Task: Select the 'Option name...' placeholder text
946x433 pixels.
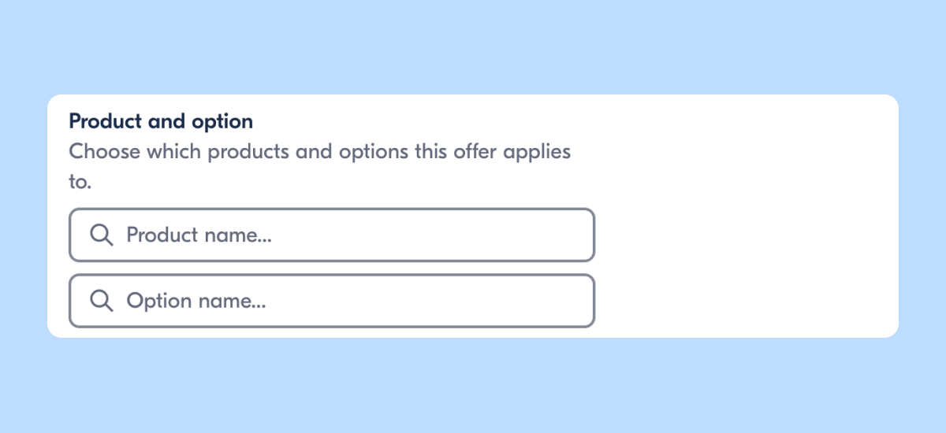Action: (x=196, y=301)
